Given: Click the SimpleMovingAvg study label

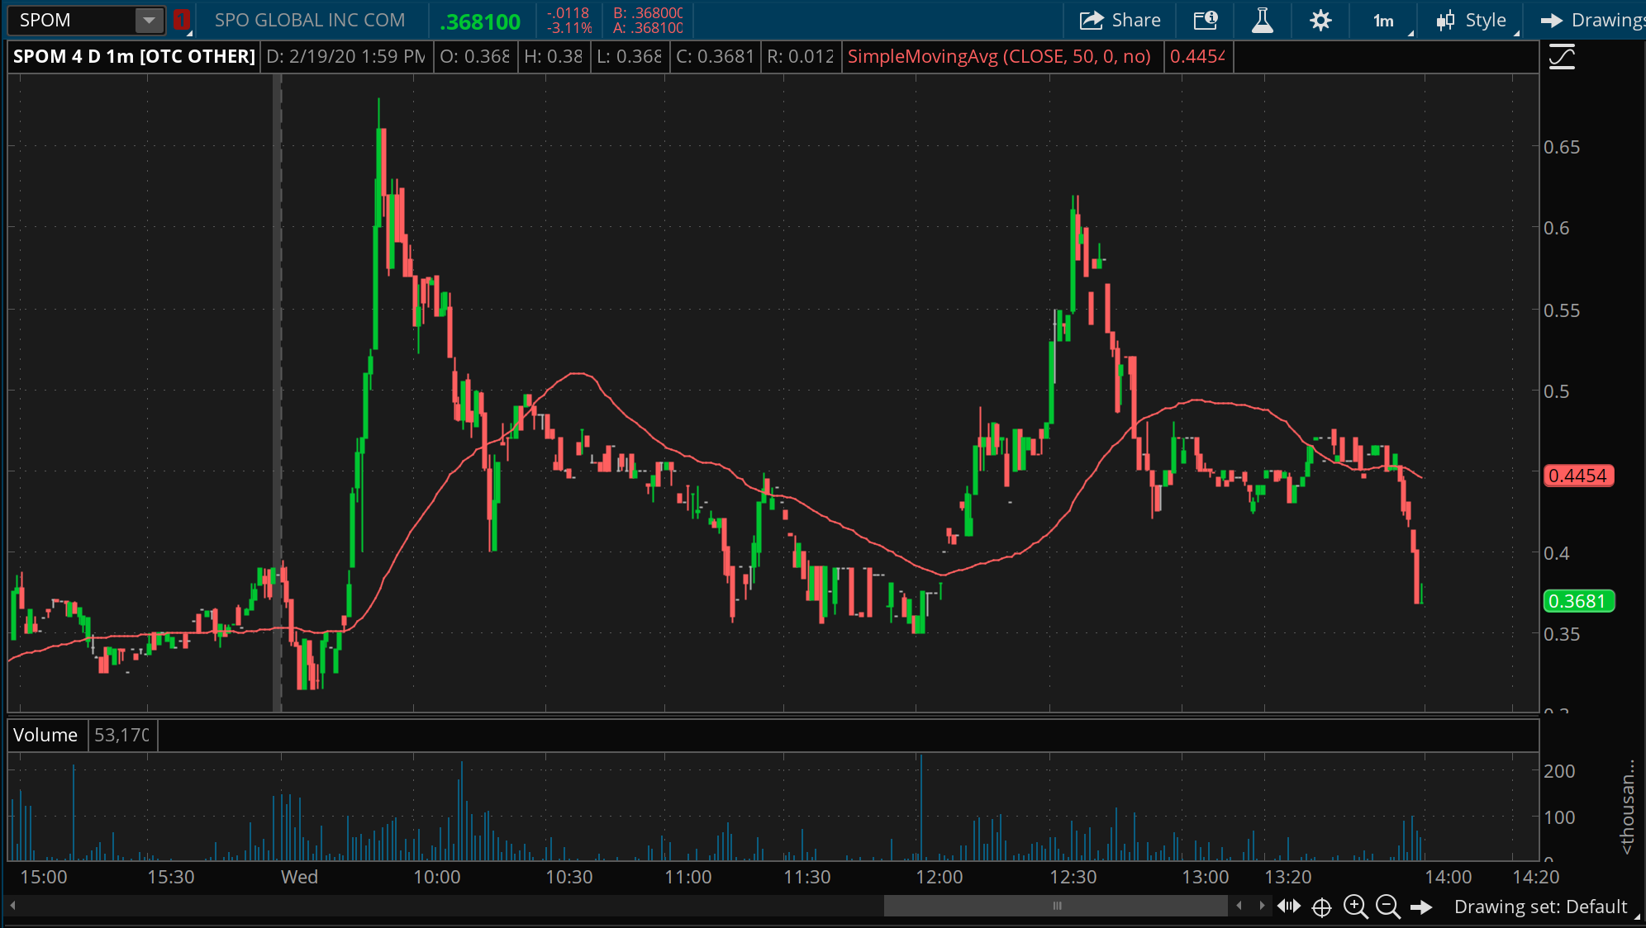Looking at the screenshot, I should [998, 57].
